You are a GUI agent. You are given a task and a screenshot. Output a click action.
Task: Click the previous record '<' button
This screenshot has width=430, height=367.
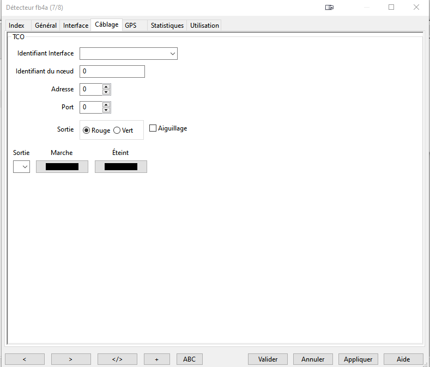click(x=25, y=359)
